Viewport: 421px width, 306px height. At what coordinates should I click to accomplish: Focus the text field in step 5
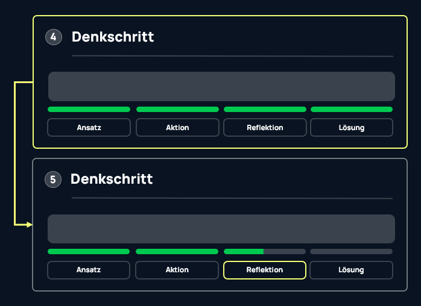pyautogui.click(x=221, y=229)
